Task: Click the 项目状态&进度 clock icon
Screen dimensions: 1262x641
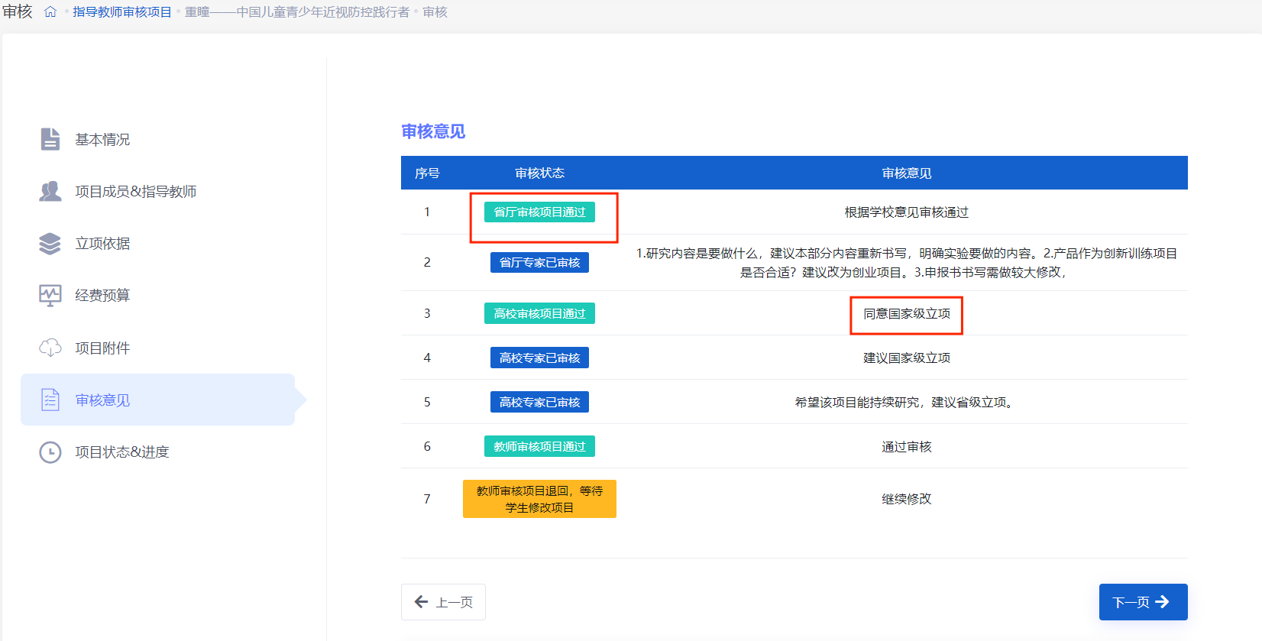Action: point(50,452)
